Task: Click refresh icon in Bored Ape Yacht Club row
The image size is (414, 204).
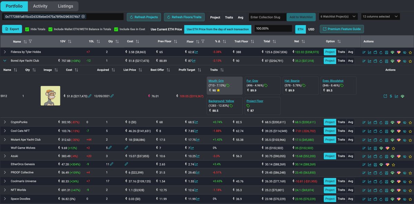Action: click(x=381, y=61)
